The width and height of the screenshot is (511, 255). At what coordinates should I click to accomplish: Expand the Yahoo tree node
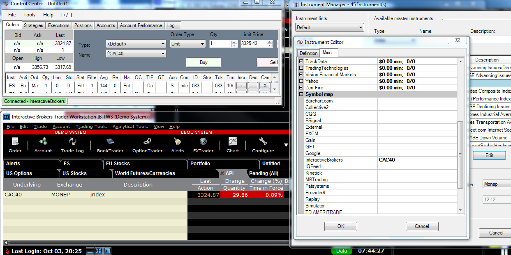(301, 81)
